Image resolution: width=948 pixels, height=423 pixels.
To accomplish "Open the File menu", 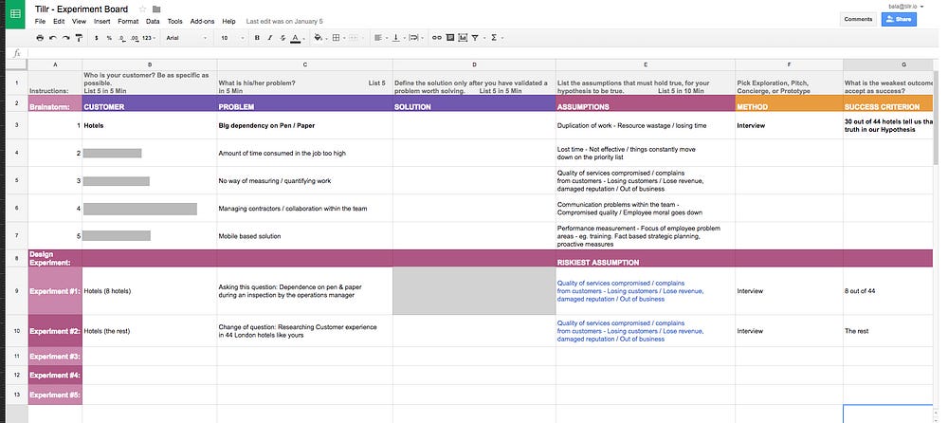I will pyautogui.click(x=40, y=21).
